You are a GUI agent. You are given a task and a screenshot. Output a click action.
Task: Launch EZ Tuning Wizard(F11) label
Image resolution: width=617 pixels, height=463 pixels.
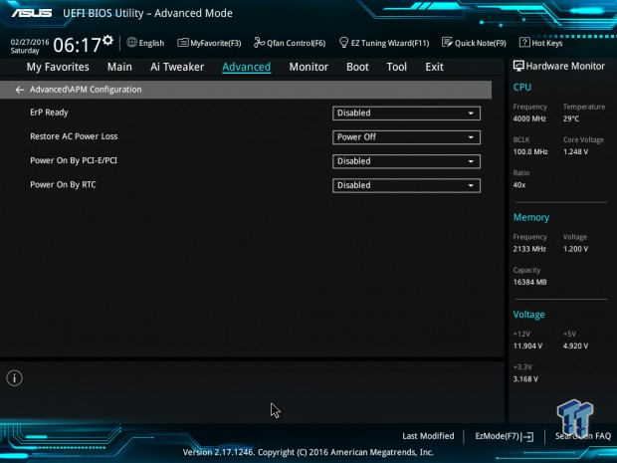pos(390,43)
